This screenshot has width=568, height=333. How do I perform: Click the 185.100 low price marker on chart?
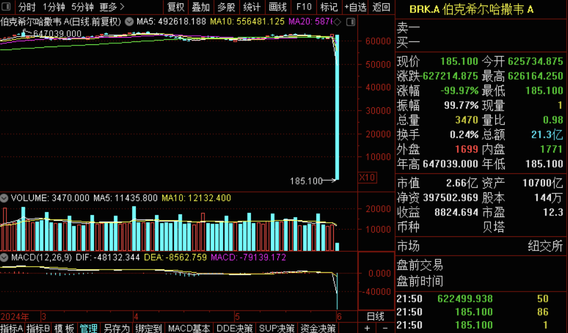tap(306, 181)
